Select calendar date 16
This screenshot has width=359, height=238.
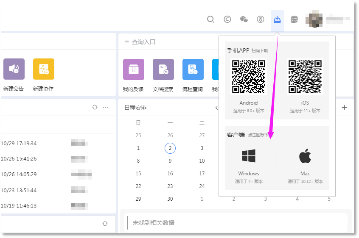[170, 174]
